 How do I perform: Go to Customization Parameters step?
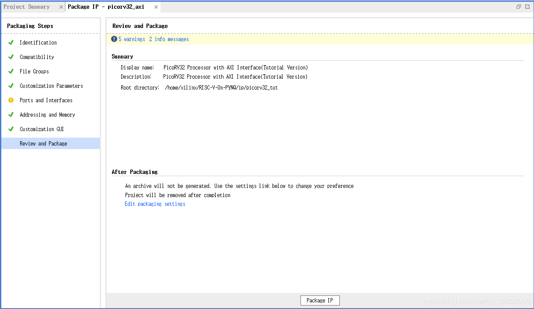[51, 86]
